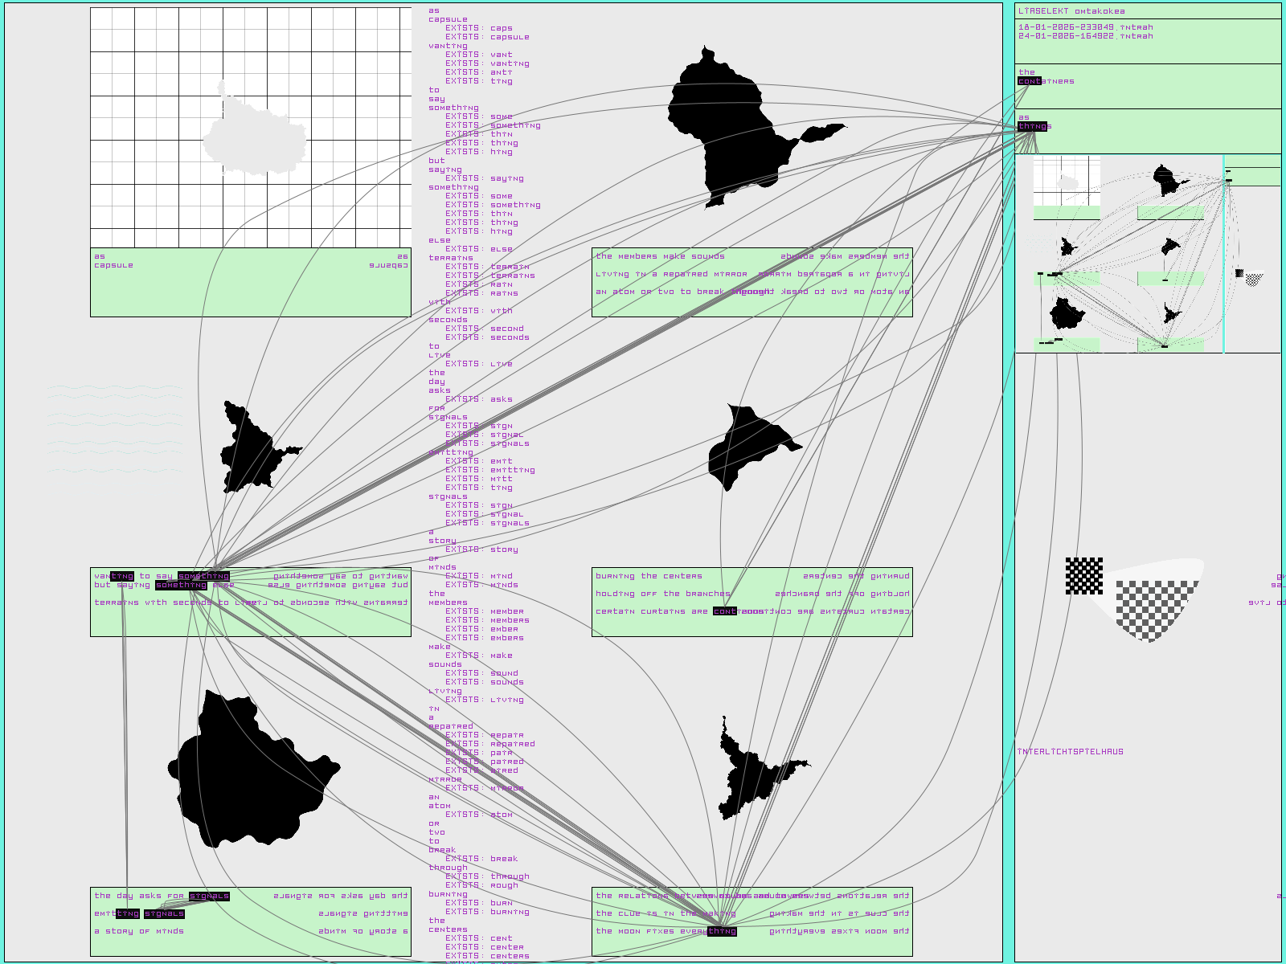
Task: Click the minimap overview thumbnail
Action: click(1148, 254)
